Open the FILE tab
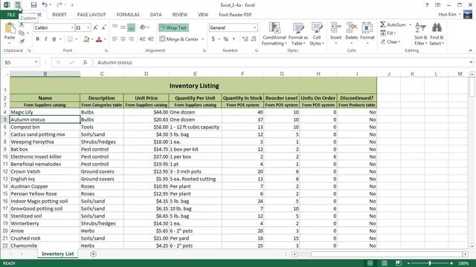This screenshot has height=267, width=476. pyautogui.click(x=11, y=15)
